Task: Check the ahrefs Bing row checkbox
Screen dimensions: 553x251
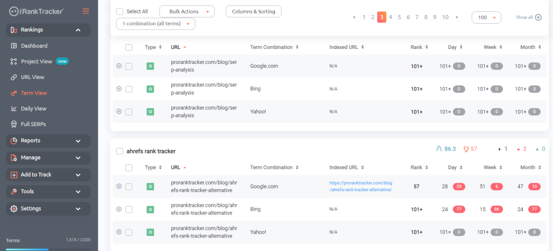Action: (x=129, y=210)
